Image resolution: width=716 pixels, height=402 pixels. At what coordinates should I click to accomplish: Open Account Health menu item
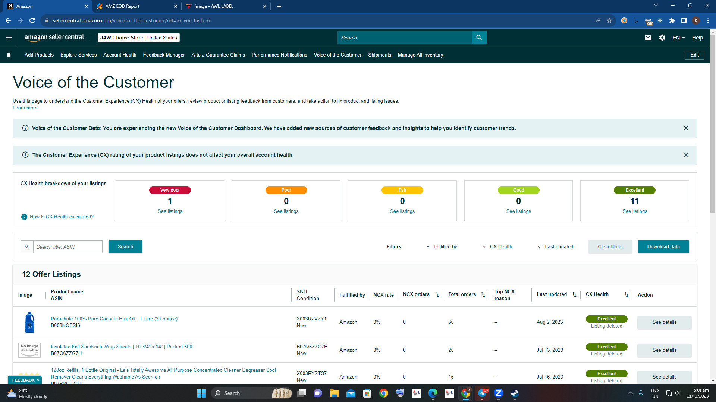(x=120, y=55)
